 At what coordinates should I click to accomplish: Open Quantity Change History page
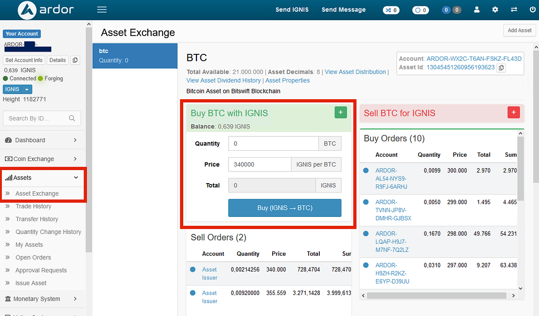(x=49, y=232)
